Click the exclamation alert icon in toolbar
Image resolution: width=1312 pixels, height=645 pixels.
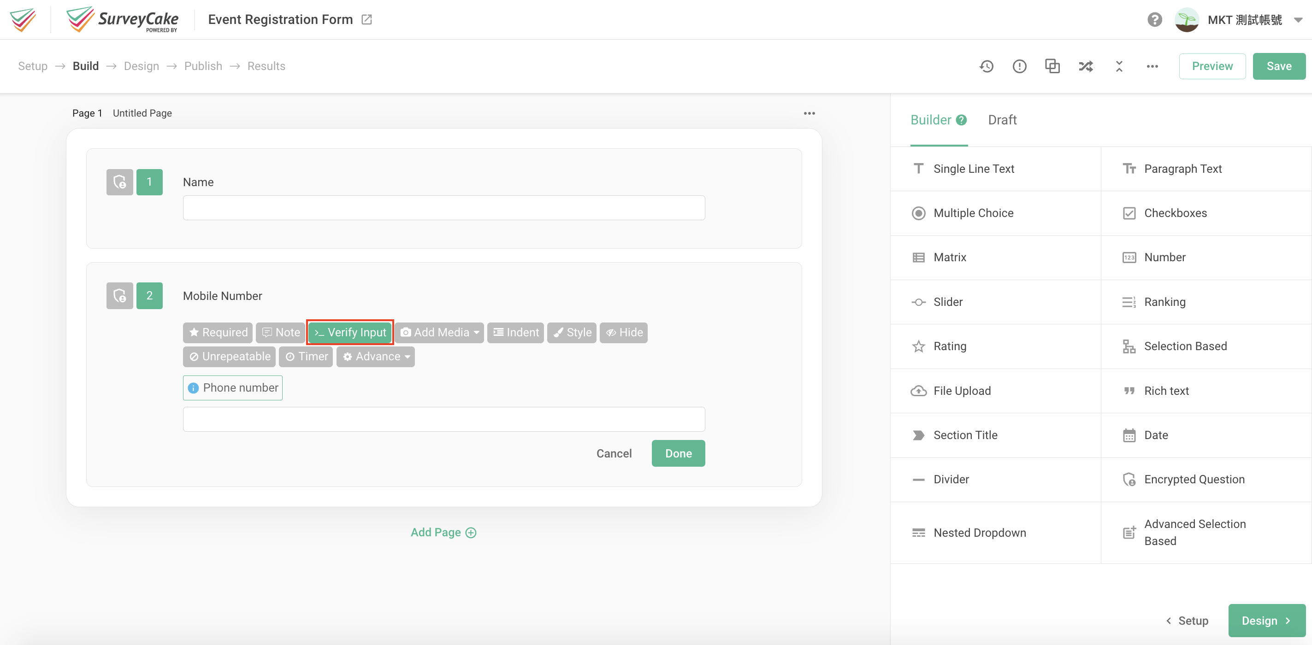(1019, 66)
